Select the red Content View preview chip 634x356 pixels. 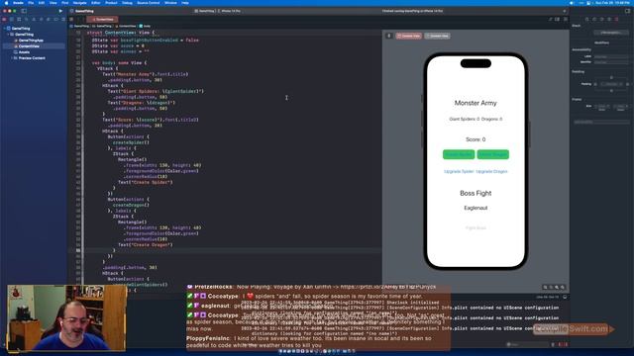409,36
